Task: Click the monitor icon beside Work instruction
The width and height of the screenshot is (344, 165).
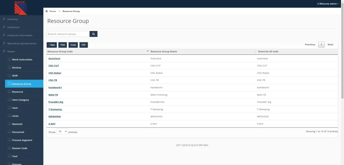Action: pos(9,59)
